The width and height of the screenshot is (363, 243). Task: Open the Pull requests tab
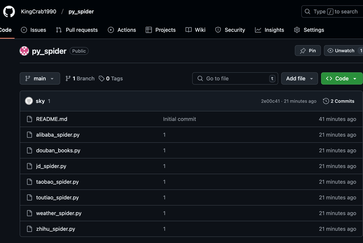tap(77, 30)
